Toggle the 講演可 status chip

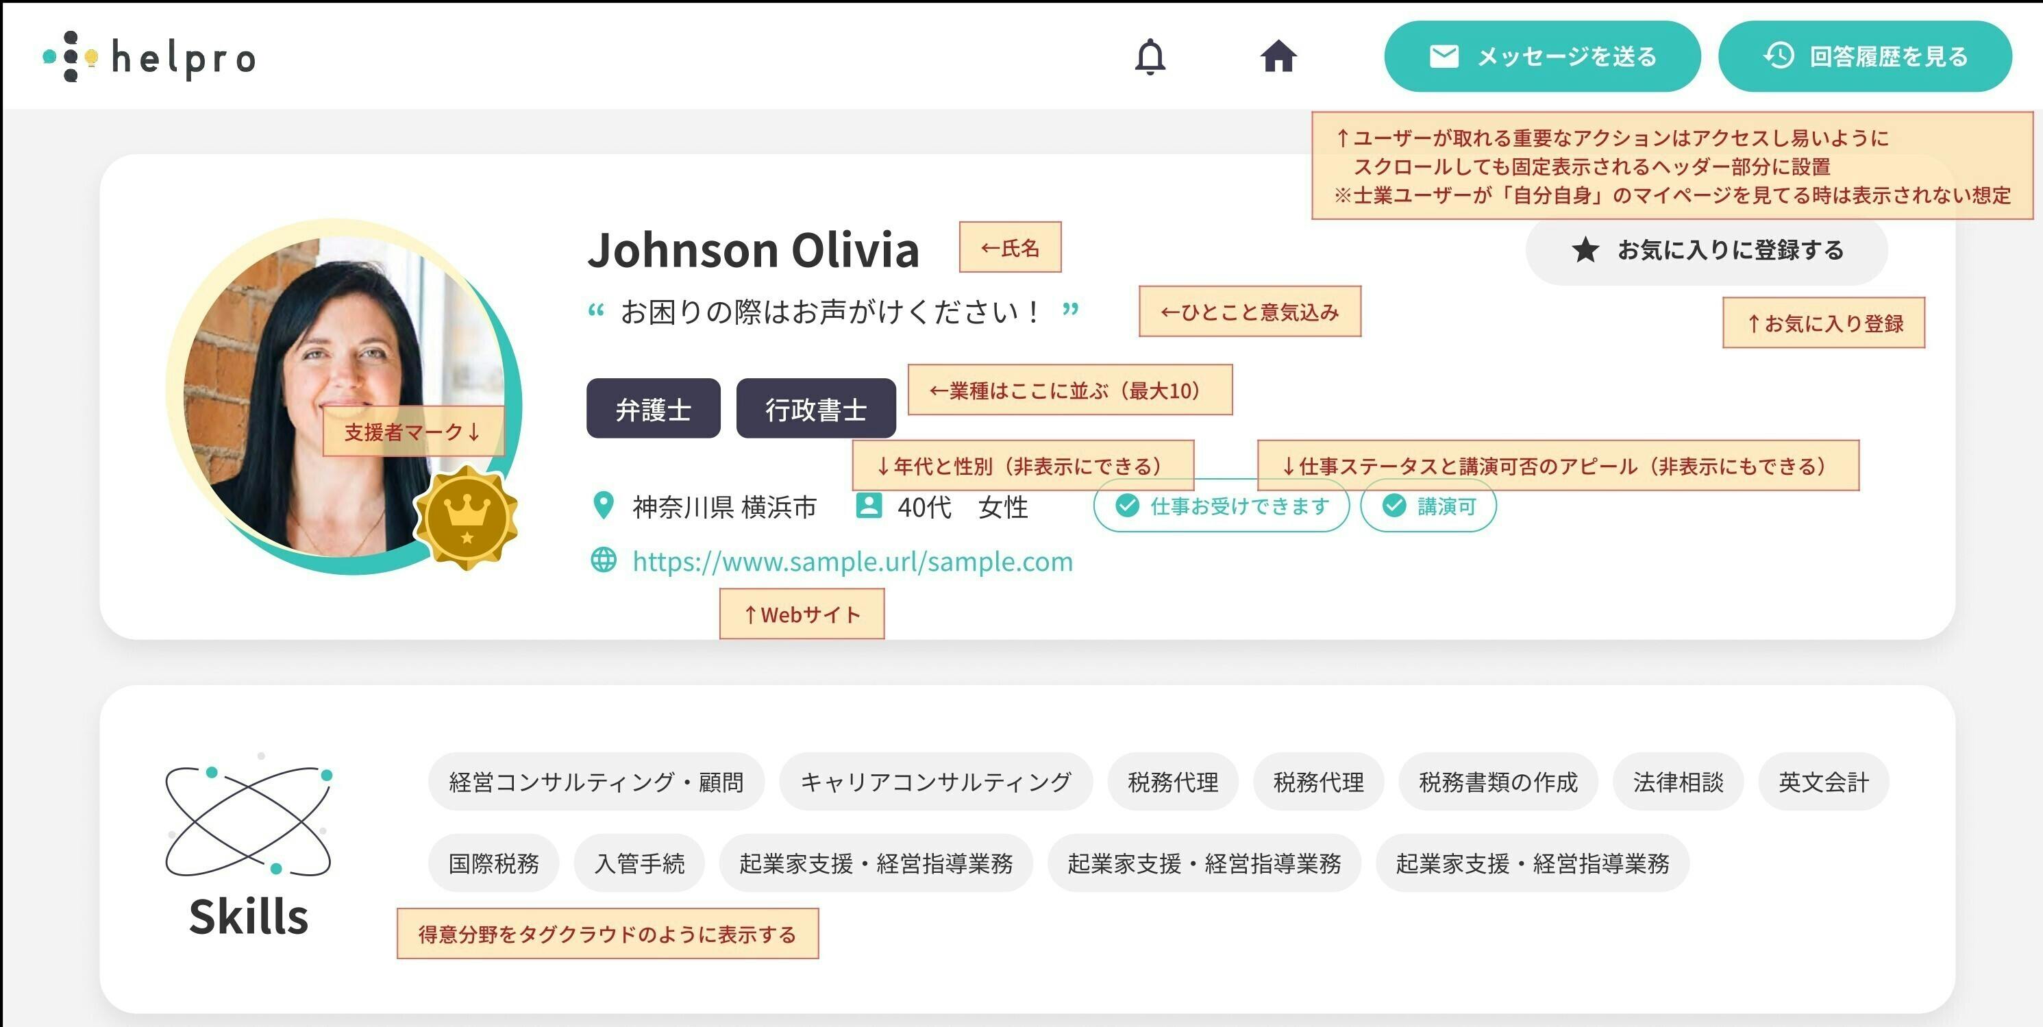pos(1428,506)
